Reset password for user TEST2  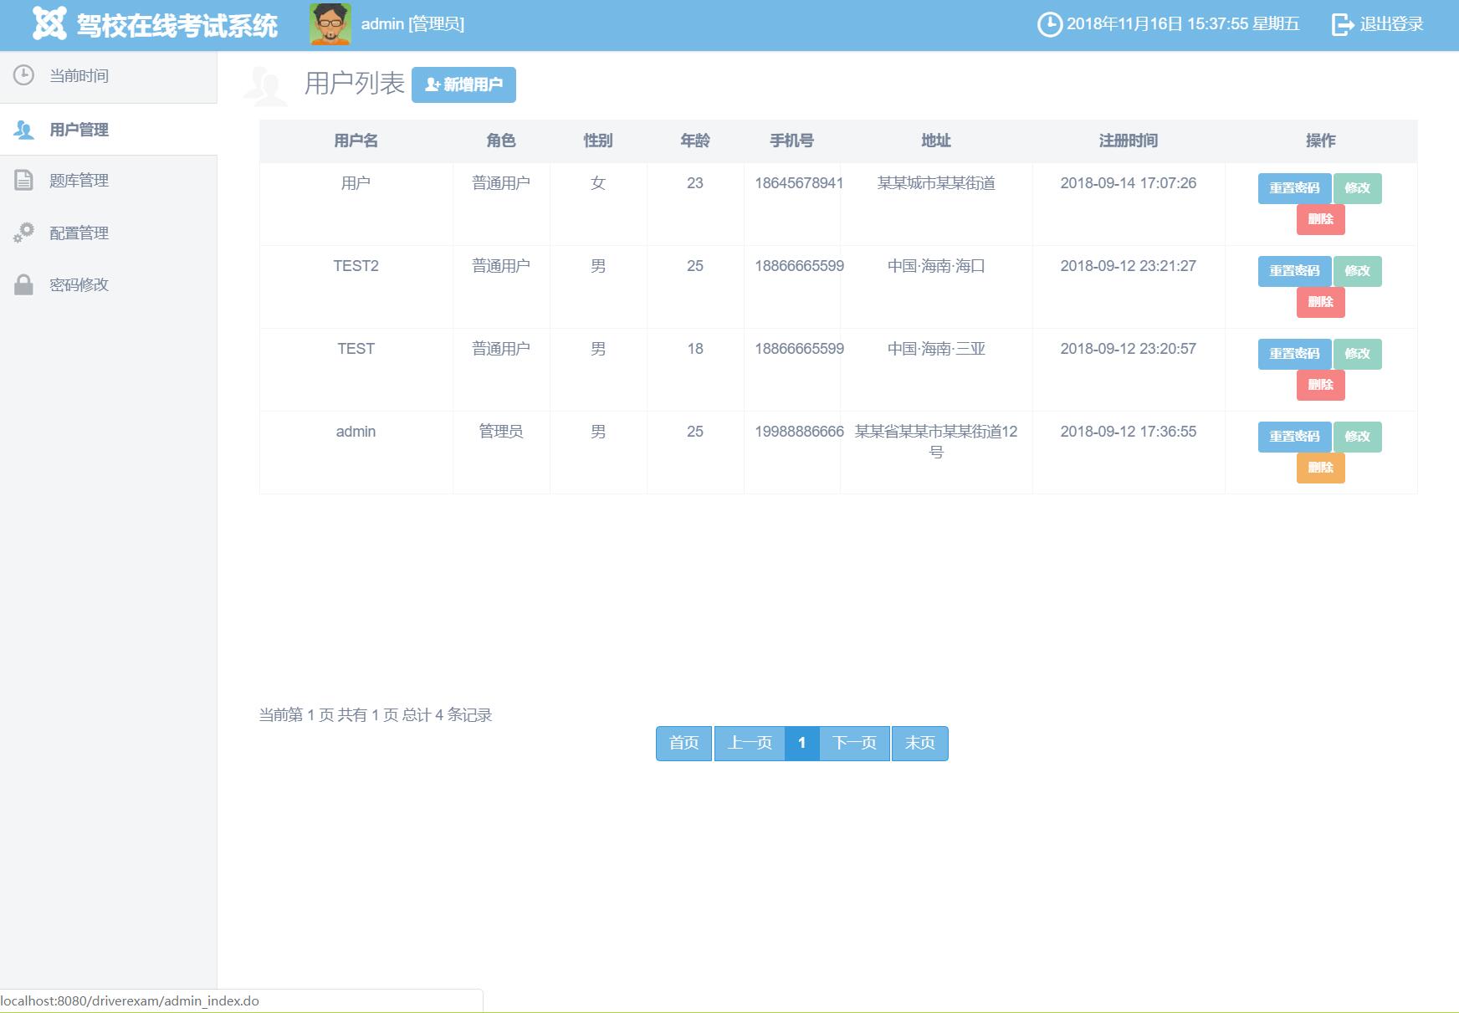pos(1293,271)
